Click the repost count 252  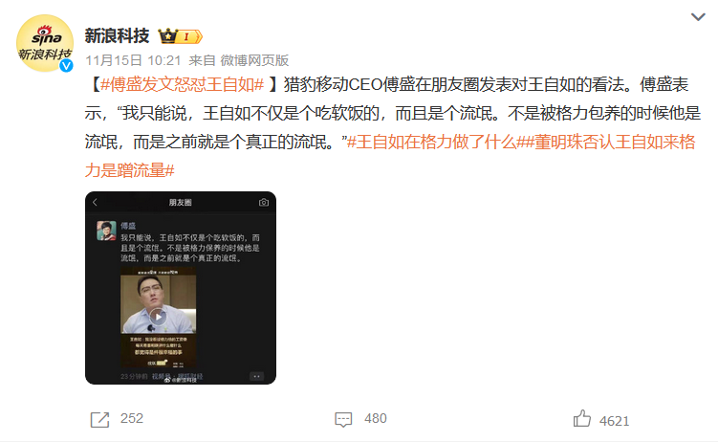[132, 418]
